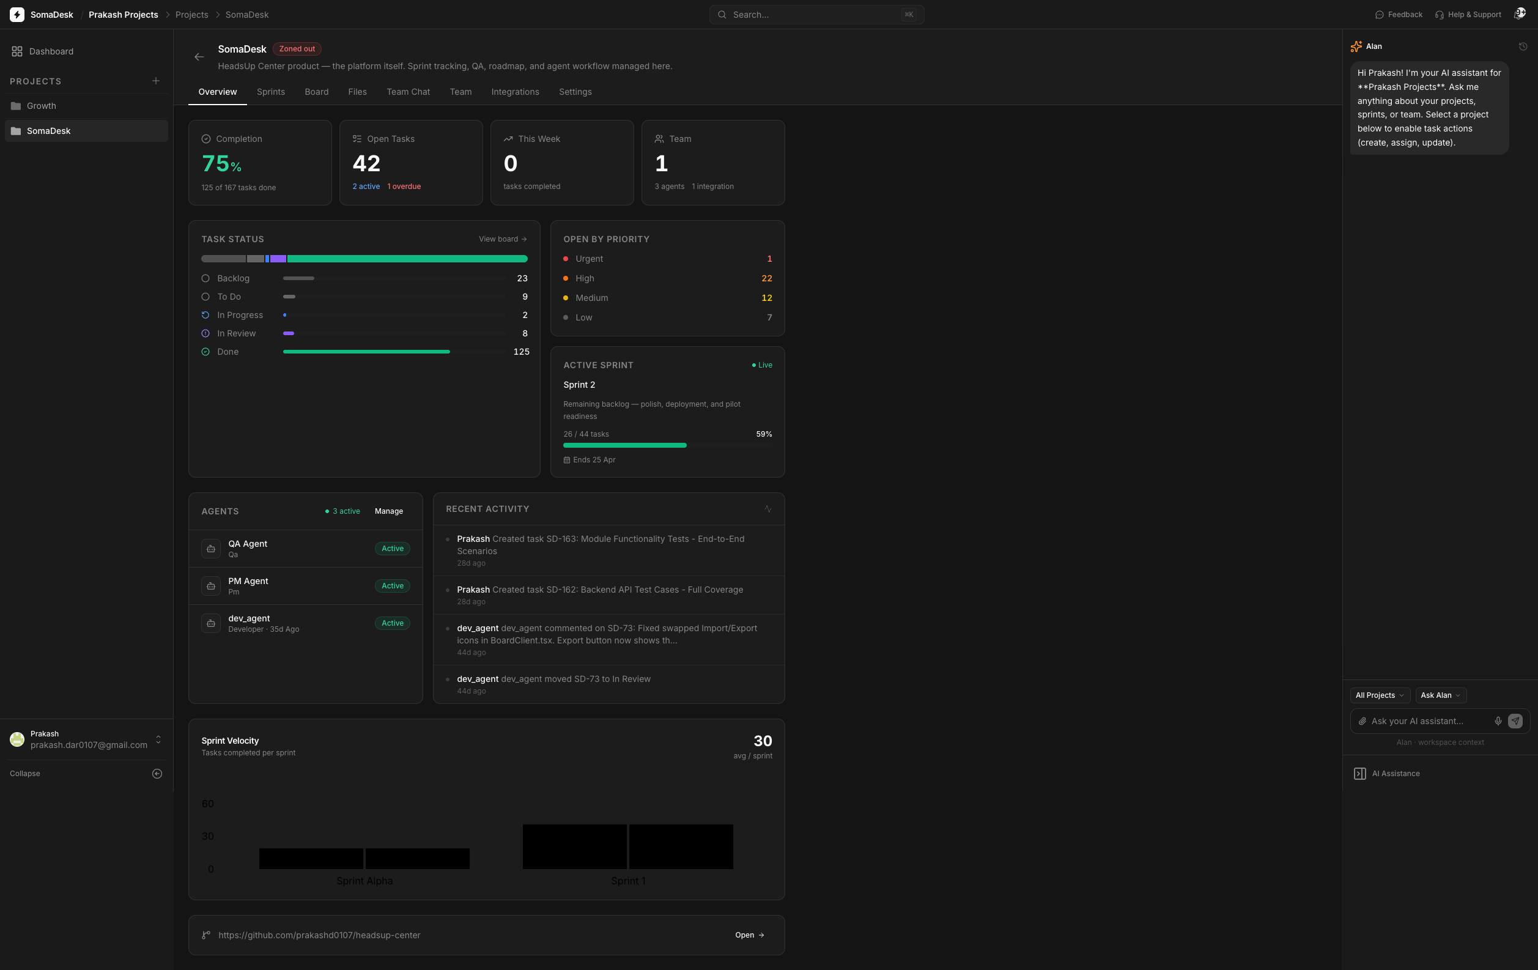Focus the top Search field
The width and height of the screenshot is (1538, 970).
pyautogui.click(x=817, y=15)
